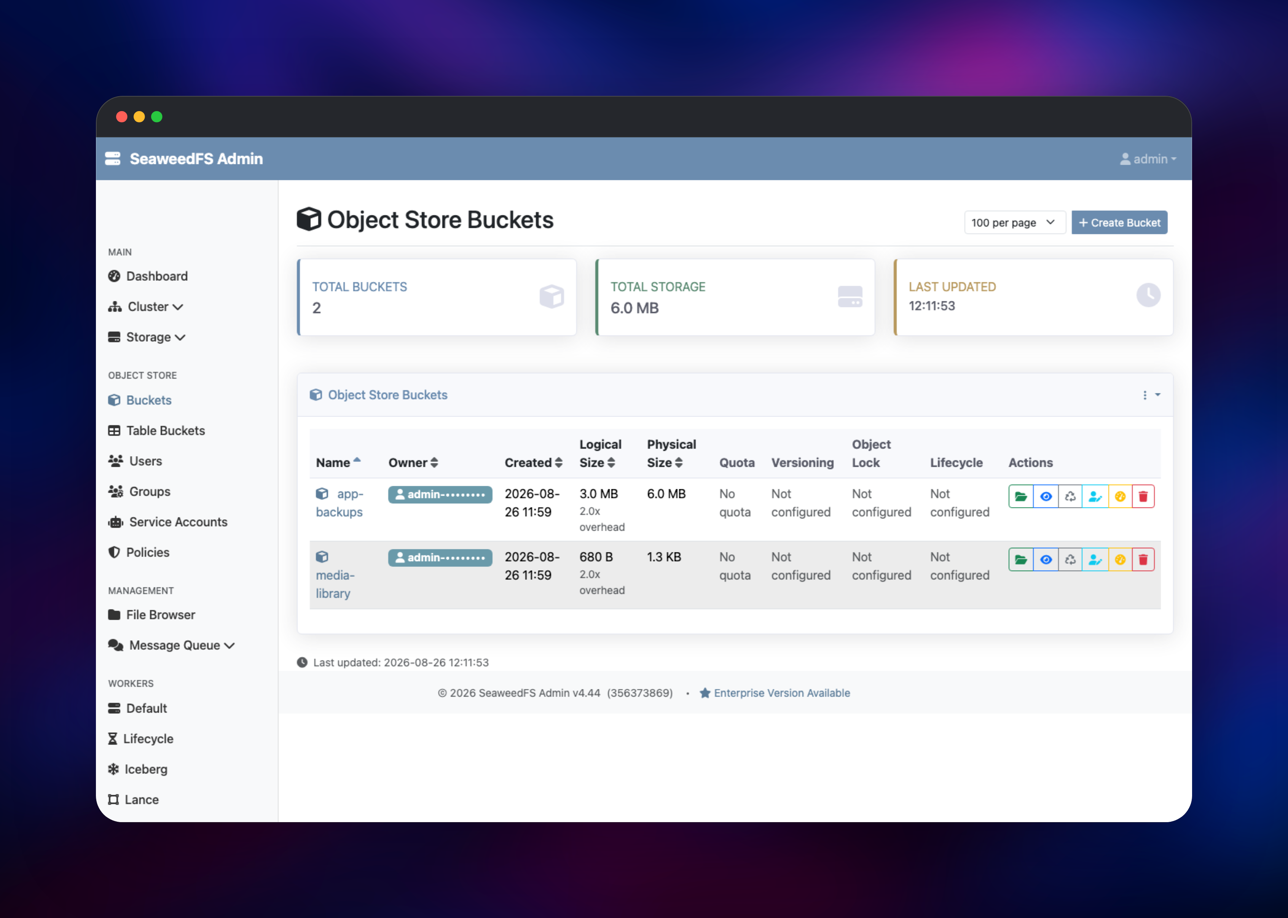This screenshot has width=1288, height=918.
Task: Click the red close window button
Action: [121, 116]
